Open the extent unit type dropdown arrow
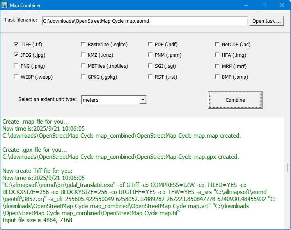The width and height of the screenshot is (291, 230). pos(143,100)
